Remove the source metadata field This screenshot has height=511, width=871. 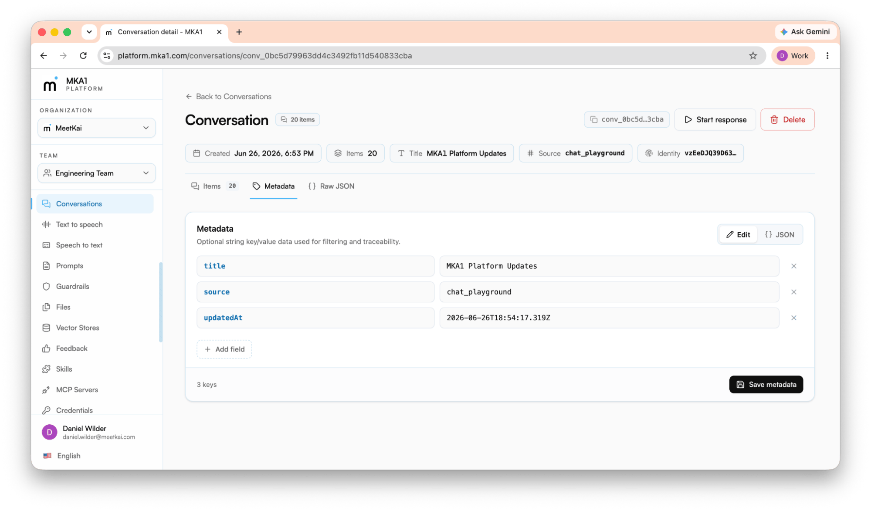click(794, 292)
